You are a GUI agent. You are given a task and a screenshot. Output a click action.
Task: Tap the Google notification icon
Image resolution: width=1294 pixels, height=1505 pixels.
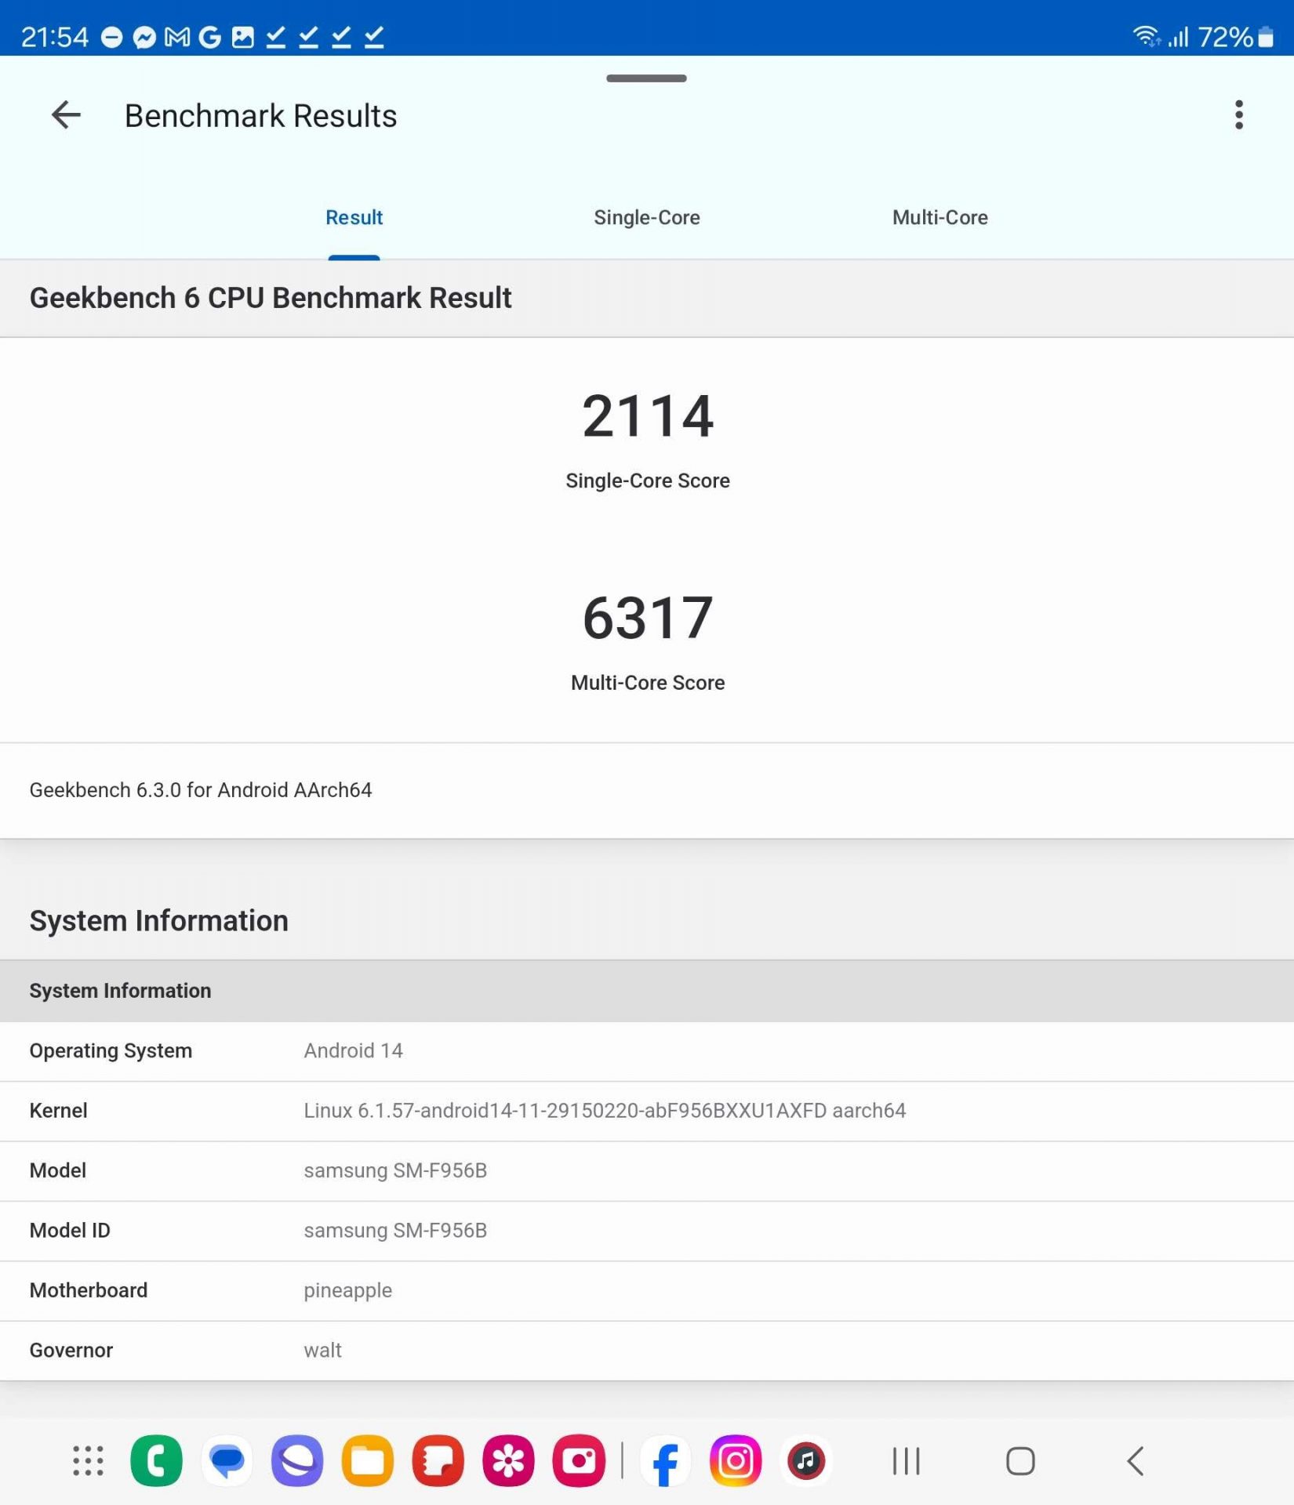click(x=209, y=37)
